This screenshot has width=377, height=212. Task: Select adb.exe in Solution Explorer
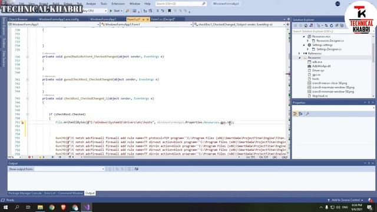pyautogui.click(x=317, y=62)
